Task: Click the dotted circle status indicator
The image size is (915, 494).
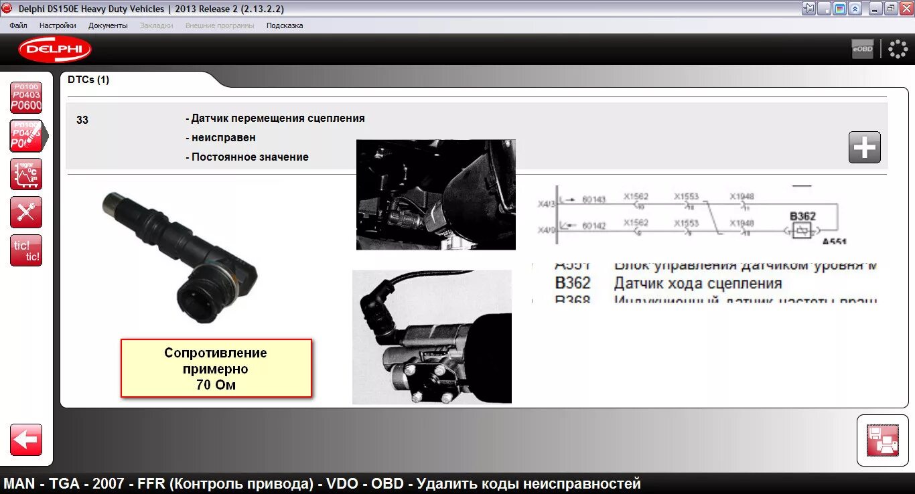Action: coord(898,49)
